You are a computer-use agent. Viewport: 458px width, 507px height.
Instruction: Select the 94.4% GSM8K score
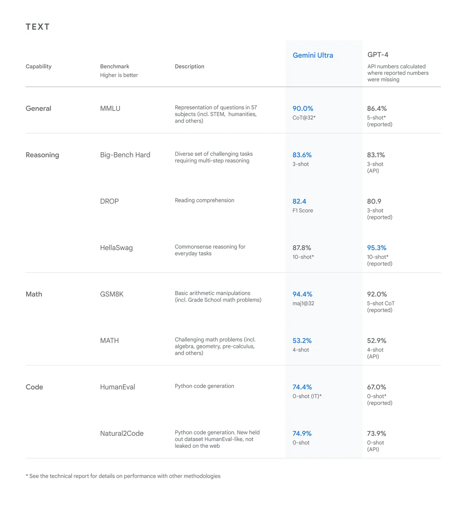(302, 294)
